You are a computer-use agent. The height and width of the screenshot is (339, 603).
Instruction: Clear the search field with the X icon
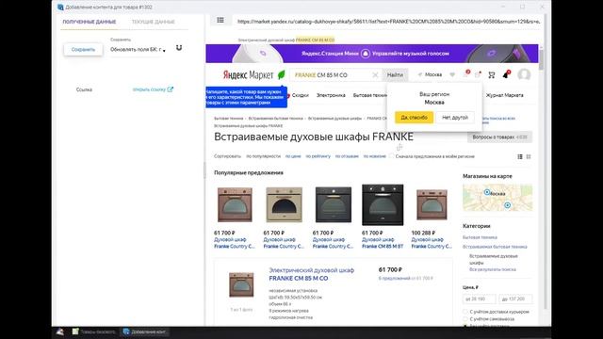tap(375, 75)
